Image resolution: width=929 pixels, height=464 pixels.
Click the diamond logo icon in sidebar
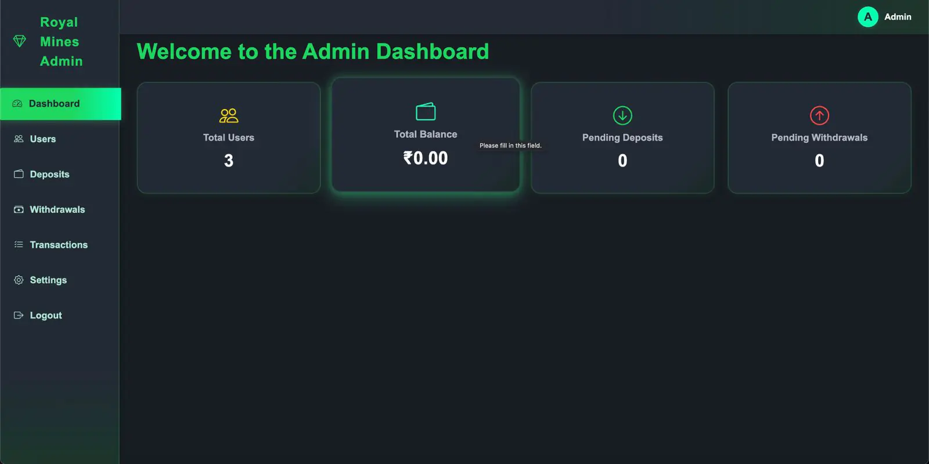[x=20, y=41]
